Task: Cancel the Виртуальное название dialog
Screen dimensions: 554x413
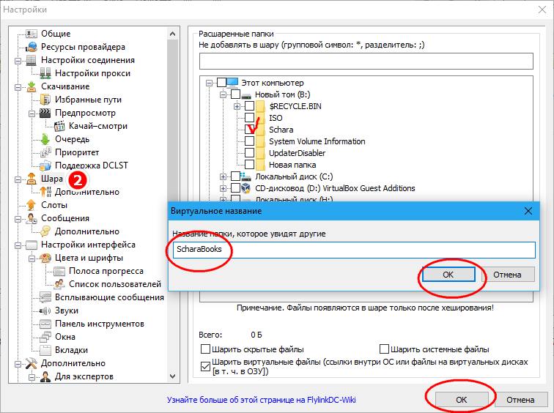Action: [x=507, y=275]
